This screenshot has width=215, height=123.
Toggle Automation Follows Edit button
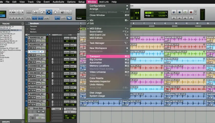(x=57, y=18)
